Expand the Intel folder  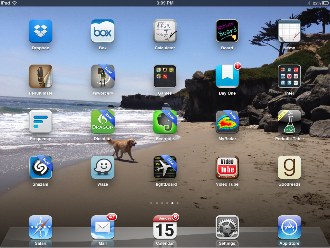point(289,77)
